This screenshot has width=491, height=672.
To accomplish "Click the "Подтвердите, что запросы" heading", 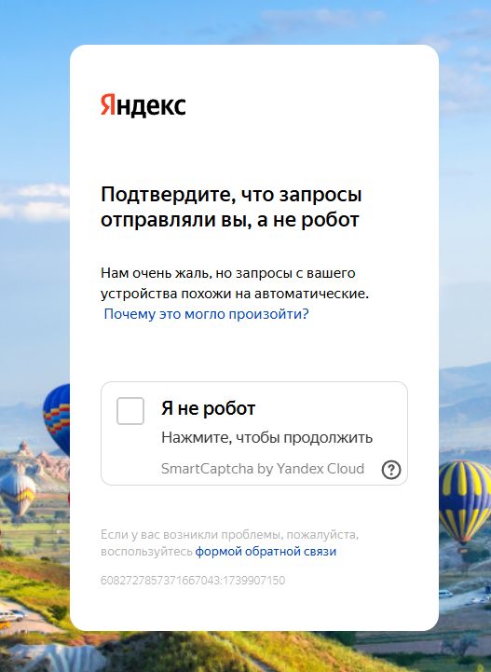I will pyautogui.click(x=231, y=195).
